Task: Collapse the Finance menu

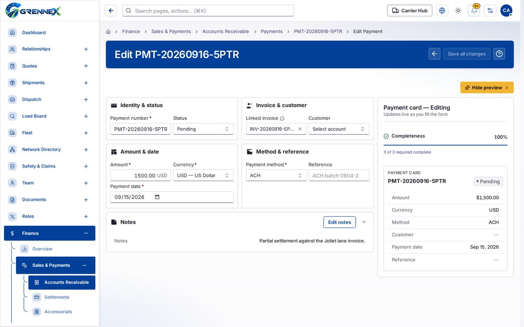Action: pyautogui.click(x=86, y=233)
